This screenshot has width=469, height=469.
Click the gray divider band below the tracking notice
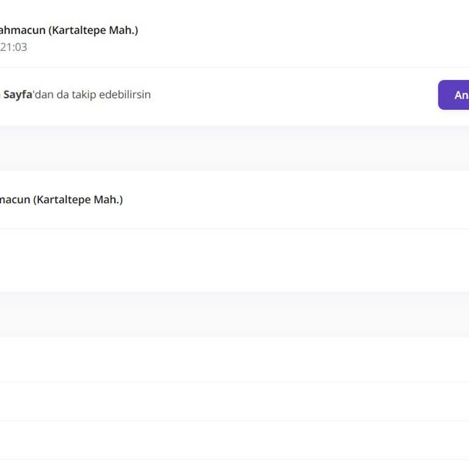(234, 148)
